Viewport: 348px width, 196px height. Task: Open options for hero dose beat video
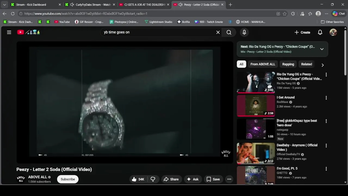pos(326,121)
